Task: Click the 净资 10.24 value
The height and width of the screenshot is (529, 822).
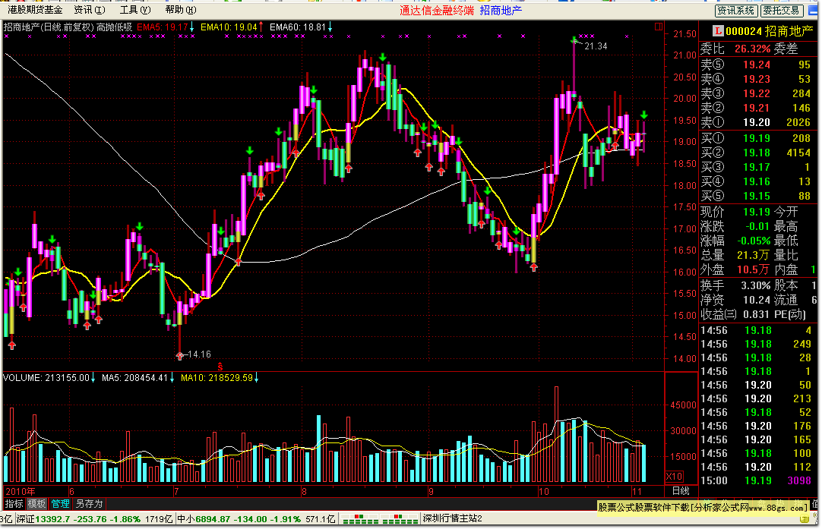Action: coord(757,300)
